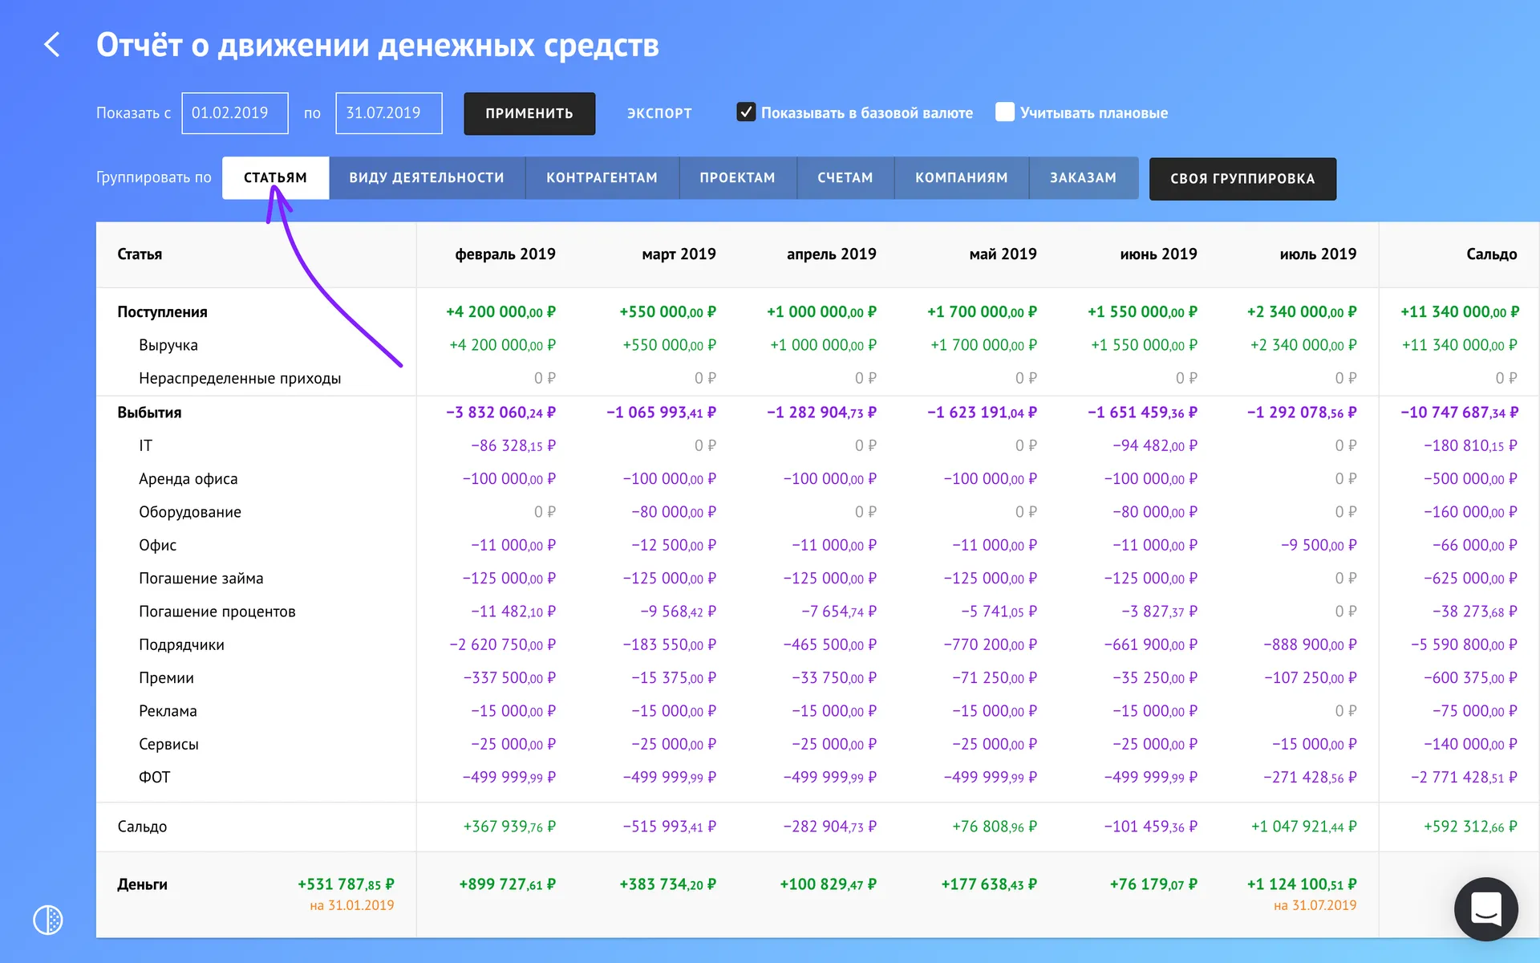Select Погашение процентов row label
This screenshot has width=1540, height=963.
(217, 612)
